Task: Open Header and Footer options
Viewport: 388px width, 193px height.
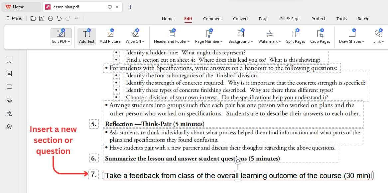Action: [172, 36]
